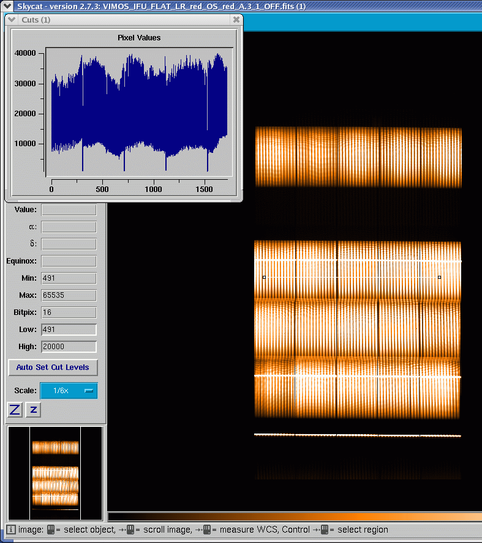Open the Cuts (1) window menu arrow

pyautogui.click(x=12, y=20)
